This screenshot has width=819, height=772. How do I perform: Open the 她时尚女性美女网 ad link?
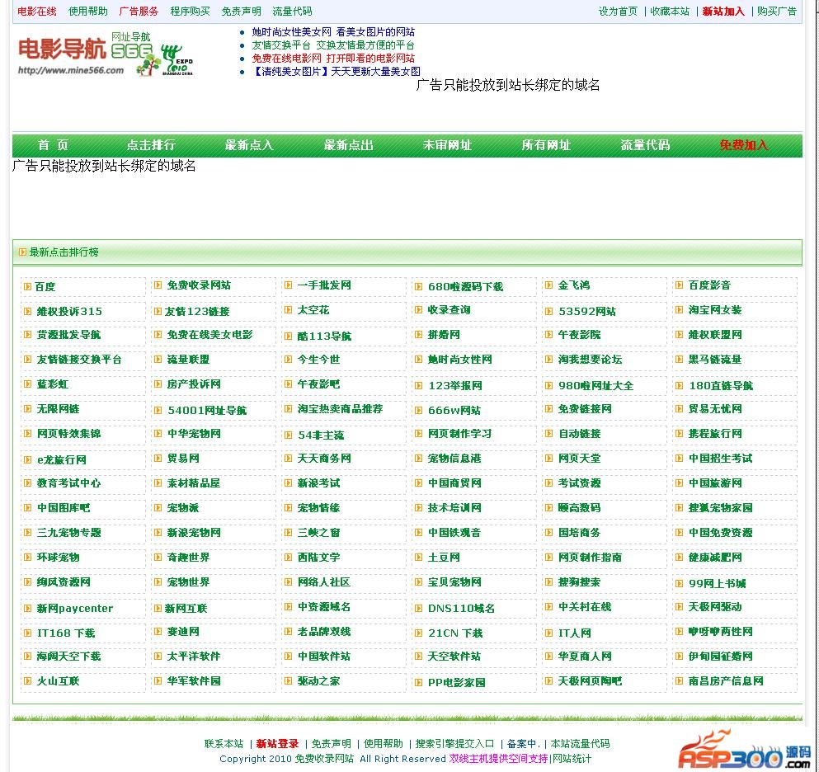[x=333, y=32]
